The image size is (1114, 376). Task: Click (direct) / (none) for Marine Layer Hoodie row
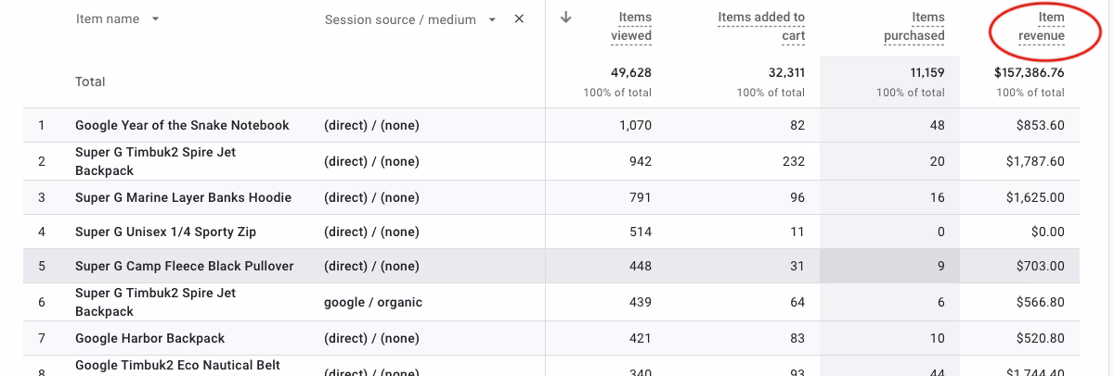coord(371,197)
